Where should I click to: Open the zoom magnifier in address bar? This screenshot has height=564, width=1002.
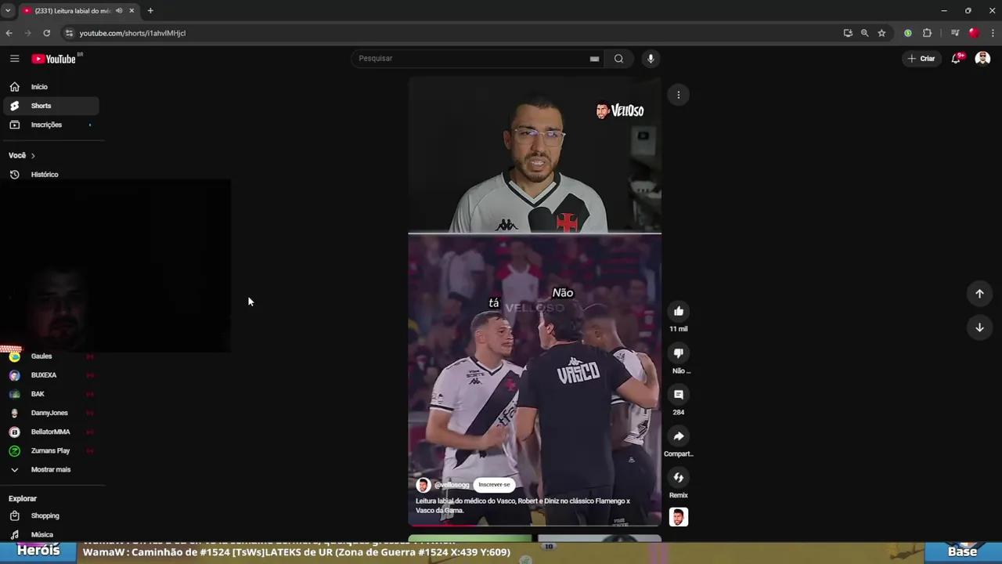click(x=864, y=33)
